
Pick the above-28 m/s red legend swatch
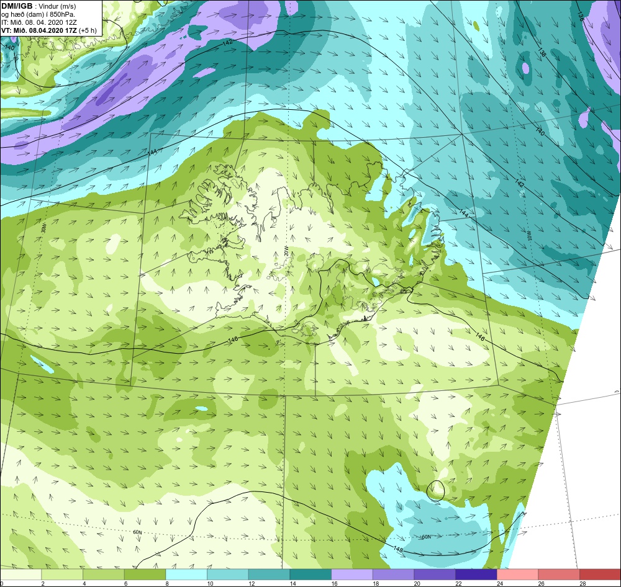(x=600, y=575)
